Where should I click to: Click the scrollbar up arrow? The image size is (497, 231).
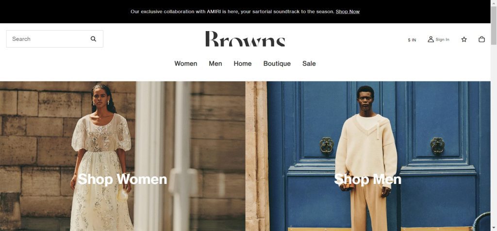point(494,3)
